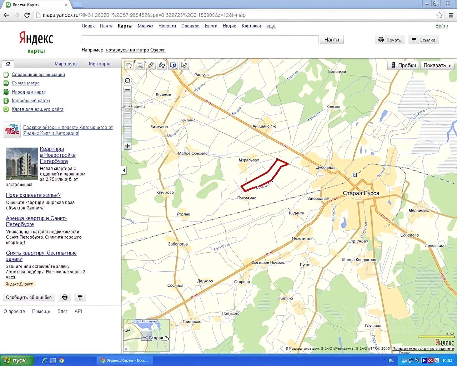Click the Chrome quick launch icon
Viewport: 457px width, 366px height.
point(61,361)
